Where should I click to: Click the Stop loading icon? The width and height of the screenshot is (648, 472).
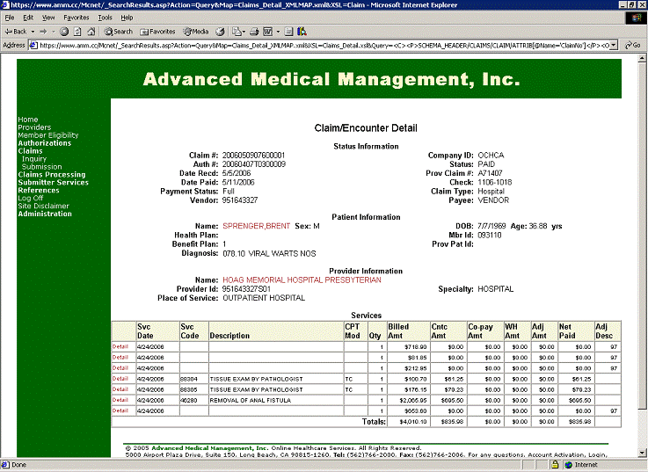click(64, 31)
